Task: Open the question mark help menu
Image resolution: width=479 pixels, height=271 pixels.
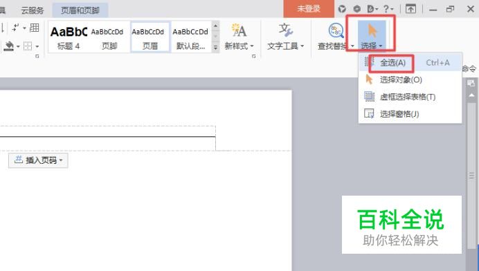Action: [x=388, y=9]
